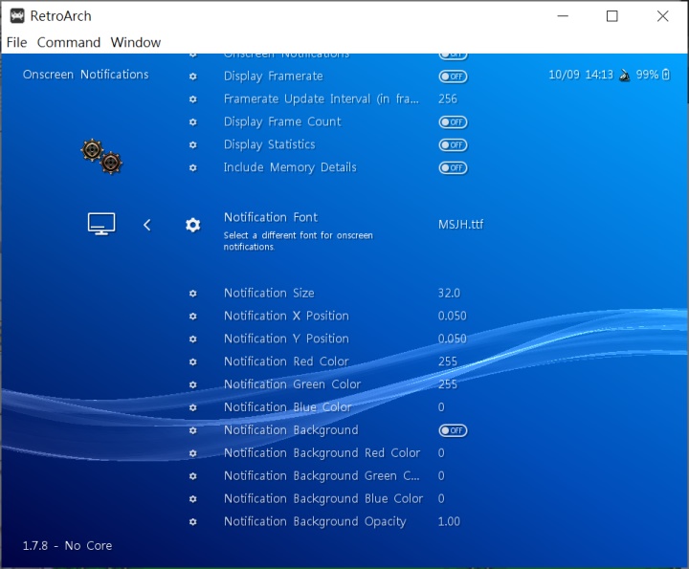
Task: Toggle Include Memory Details switch
Action: tap(453, 168)
